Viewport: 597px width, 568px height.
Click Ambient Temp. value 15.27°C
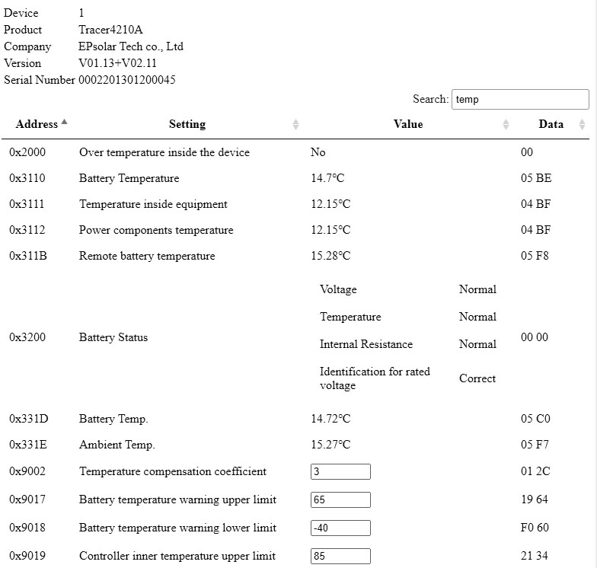point(330,445)
